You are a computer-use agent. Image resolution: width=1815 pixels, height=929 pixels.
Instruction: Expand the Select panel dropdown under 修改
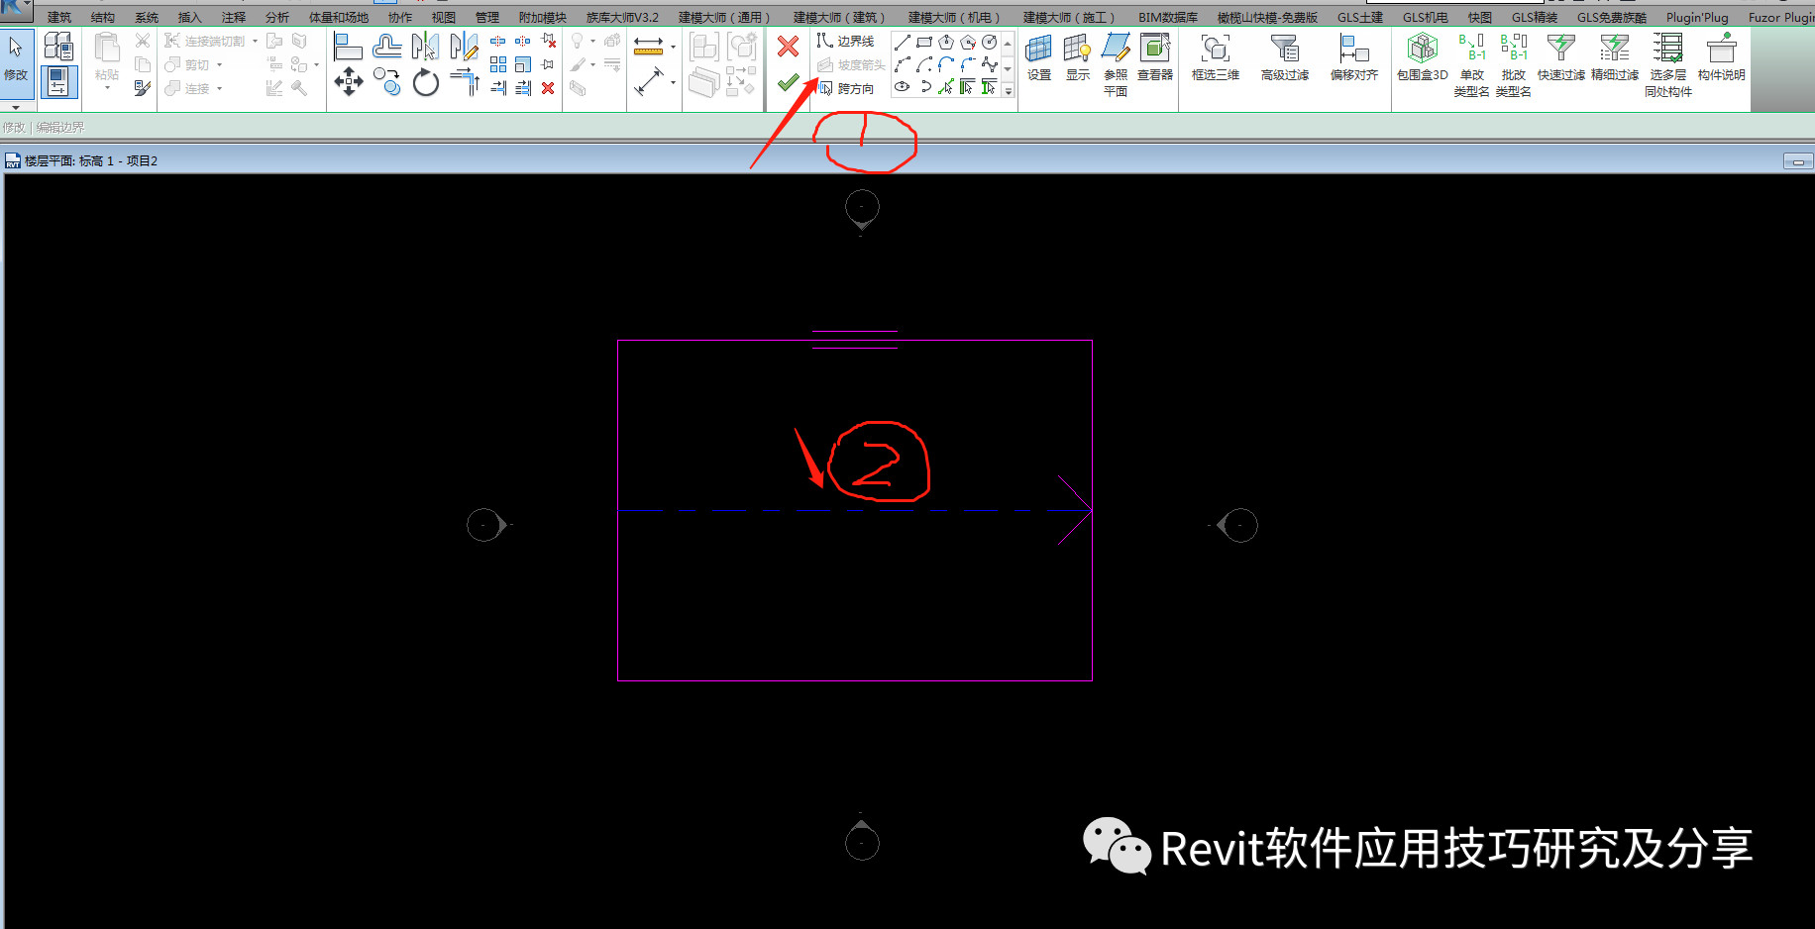coord(16,107)
